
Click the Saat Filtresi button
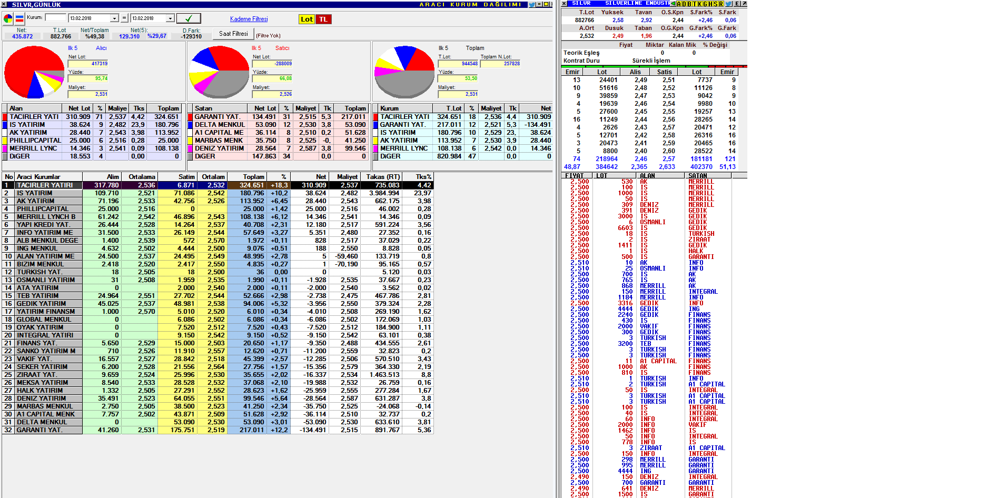pyautogui.click(x=233, y=34)
